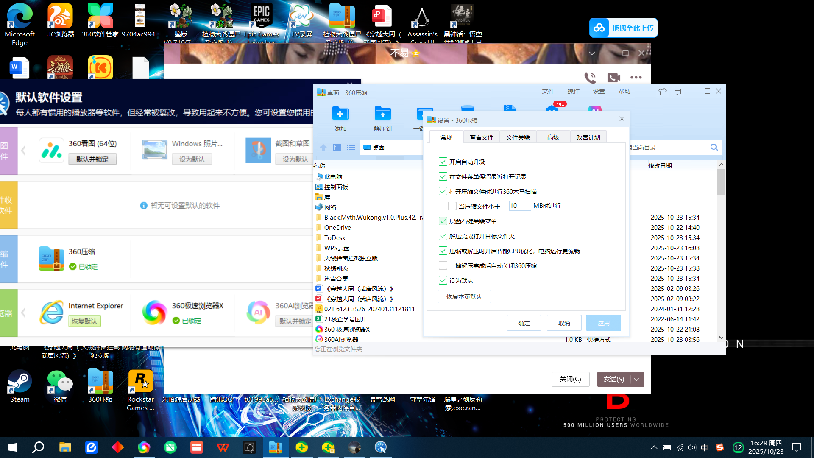Click the search magnifier in 360压缩
The height and width of the screenshot is (458, 814).
714,148
